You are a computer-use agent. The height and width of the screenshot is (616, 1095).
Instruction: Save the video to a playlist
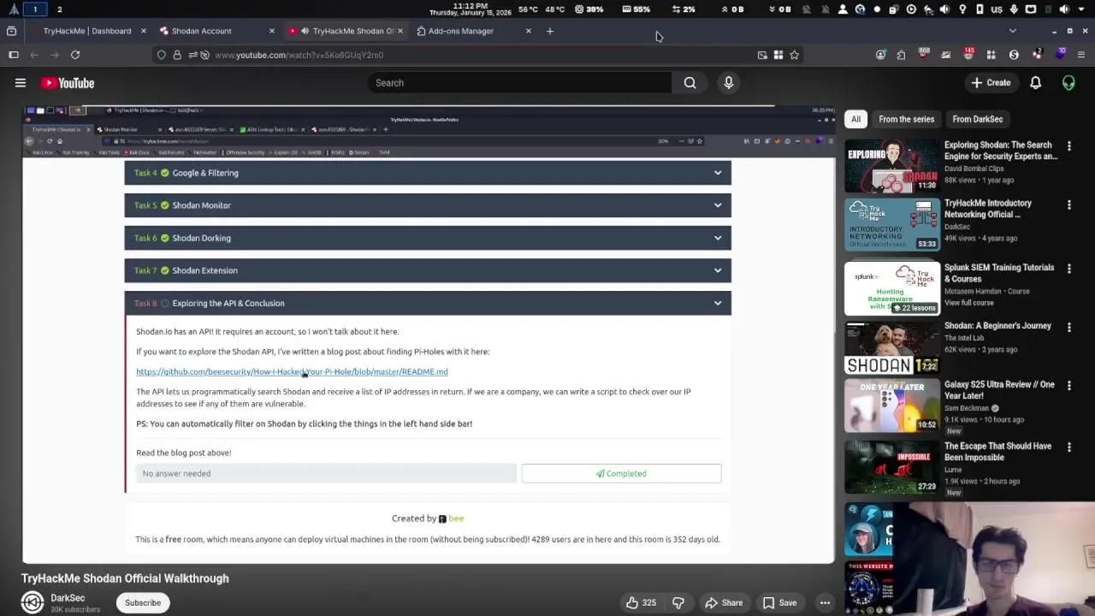click(x=779, y=602)
